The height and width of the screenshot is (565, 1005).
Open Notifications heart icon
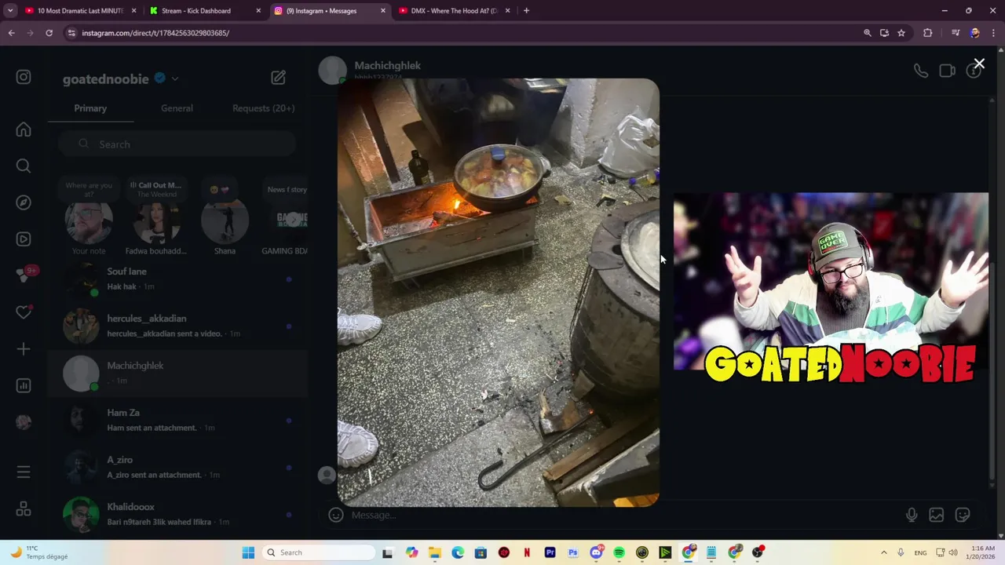[x=24, y=312]
